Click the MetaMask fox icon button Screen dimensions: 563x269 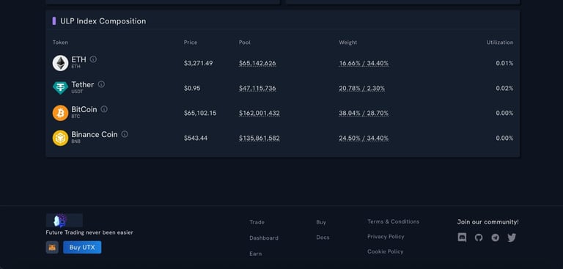click(x=52, y=247)
